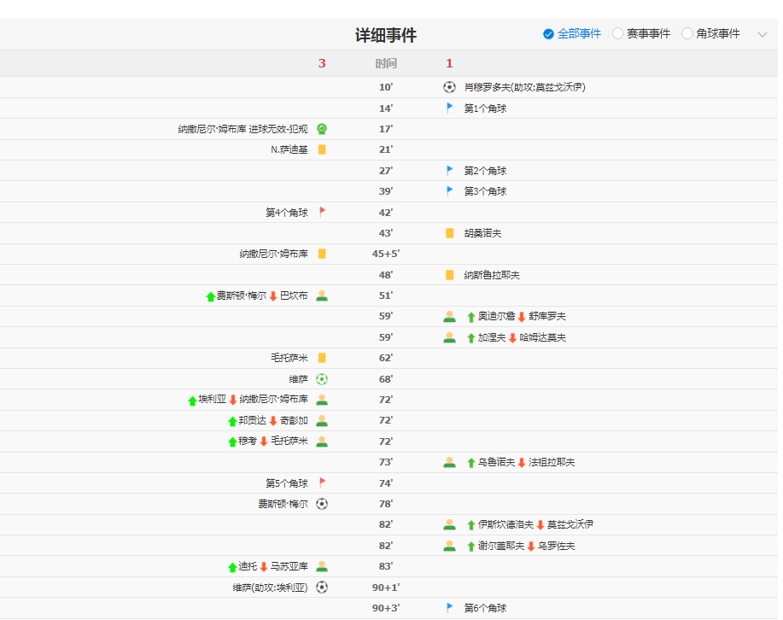783x620 pixels.
Task: Click the goal ball icon at 10'
Action: pos(449,87)
